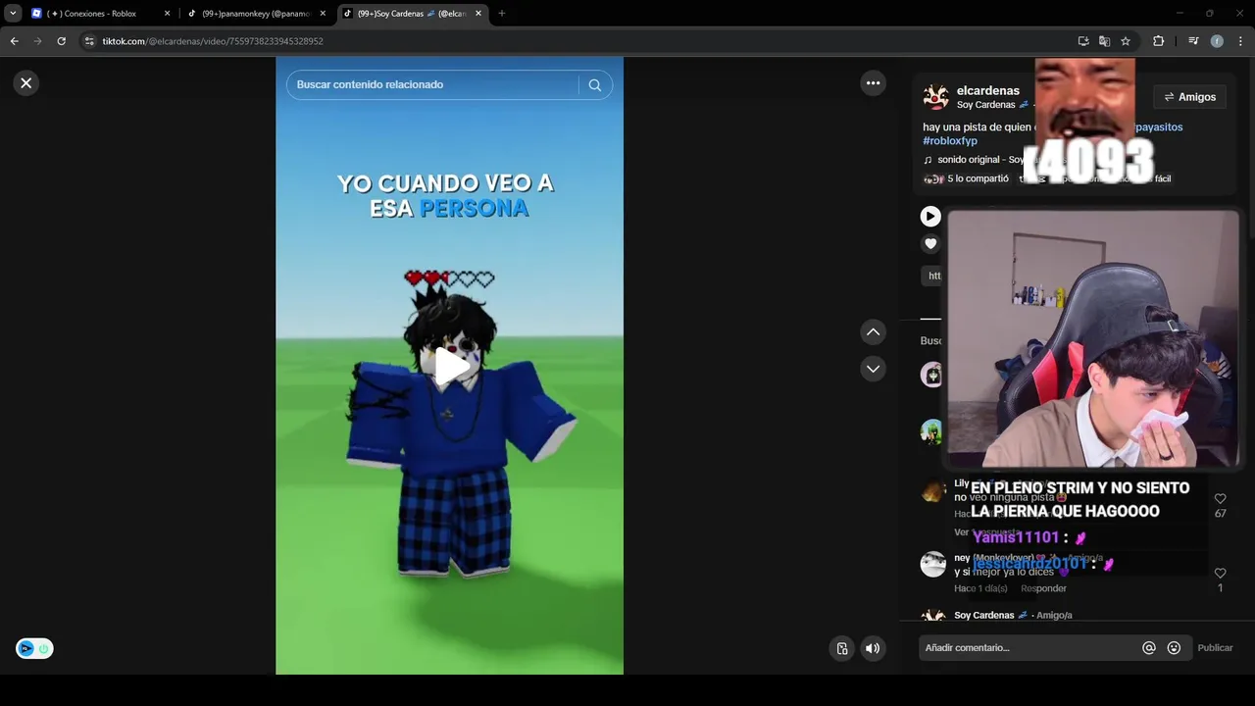Open the emoji picker in comment box

coord(1174,648)
